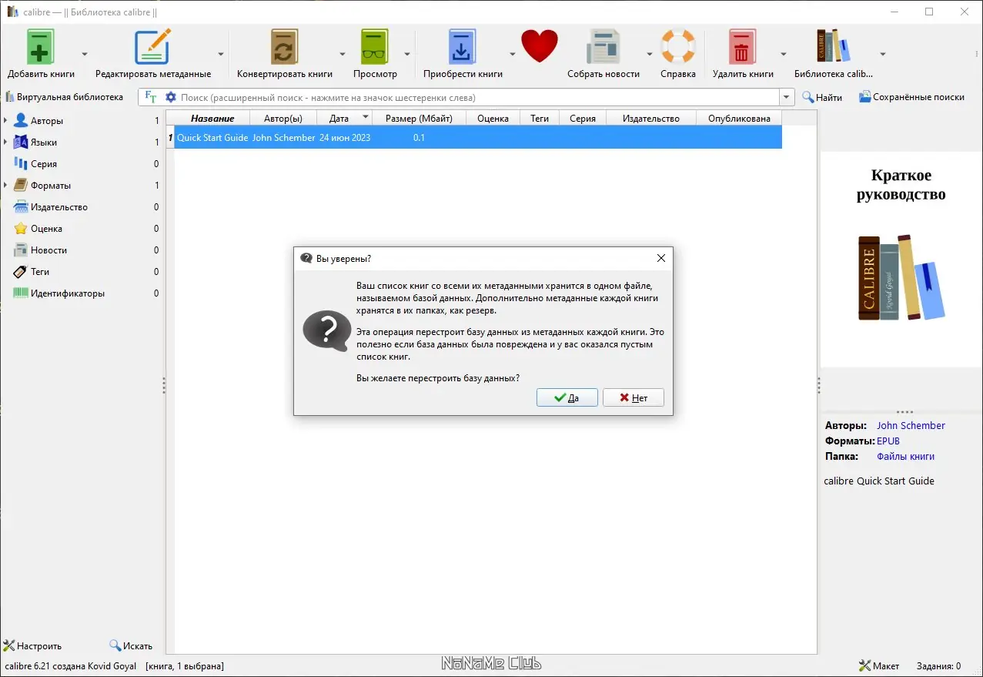This screenshot has height=677, width=983.
Task: Select Formats (Форматы) category
Action: point(50,186)
